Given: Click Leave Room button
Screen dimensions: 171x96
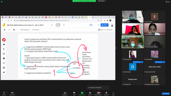Looking at the screenshot, I should pos(166,94).
